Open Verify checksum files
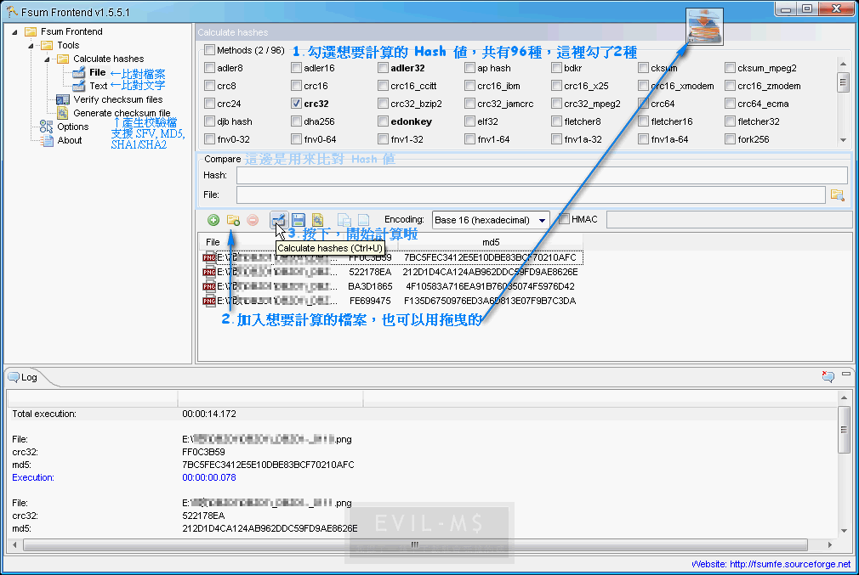859x575 pixels. (117, 99)
